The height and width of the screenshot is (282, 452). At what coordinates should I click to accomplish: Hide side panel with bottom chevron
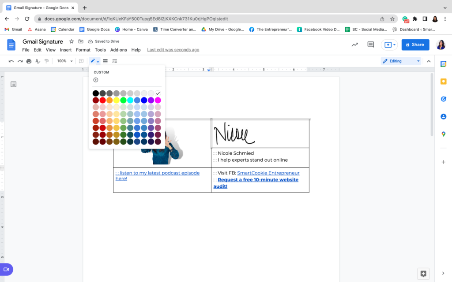(x=443, y=273)
